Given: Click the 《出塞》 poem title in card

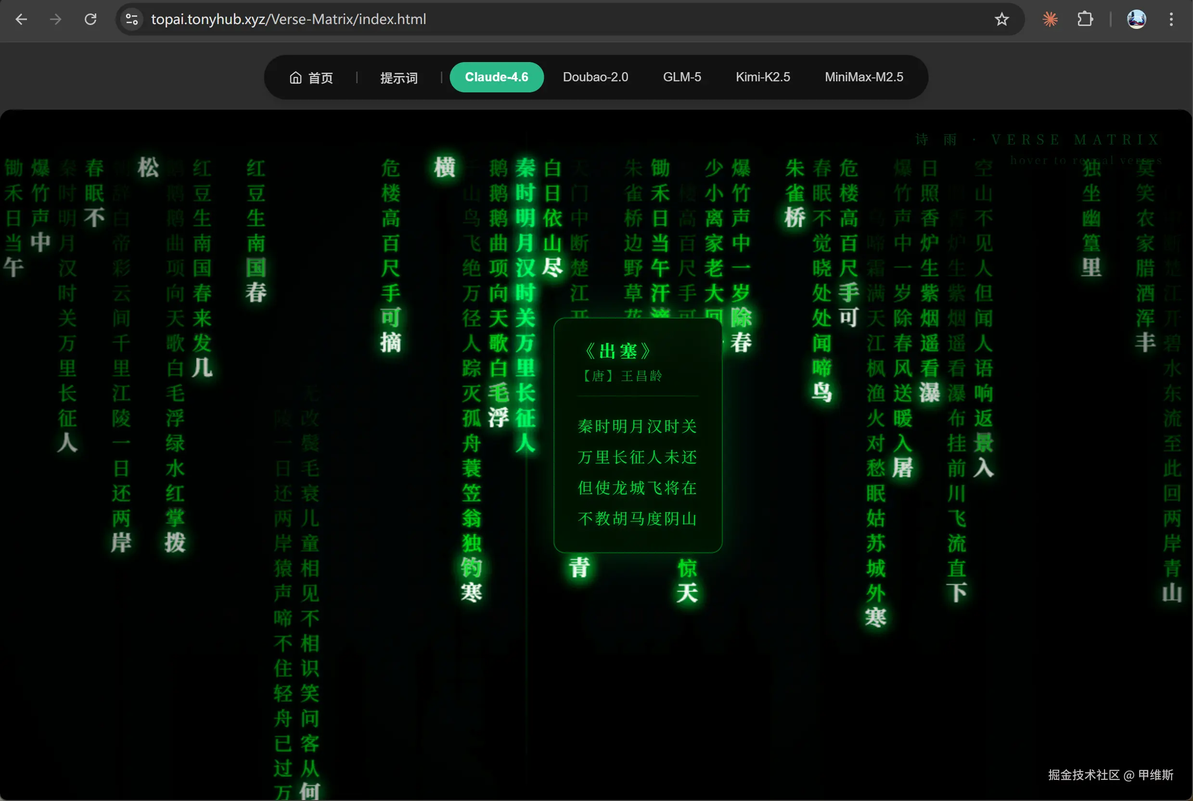Looking at the screenshot, I should pos(618,352).
